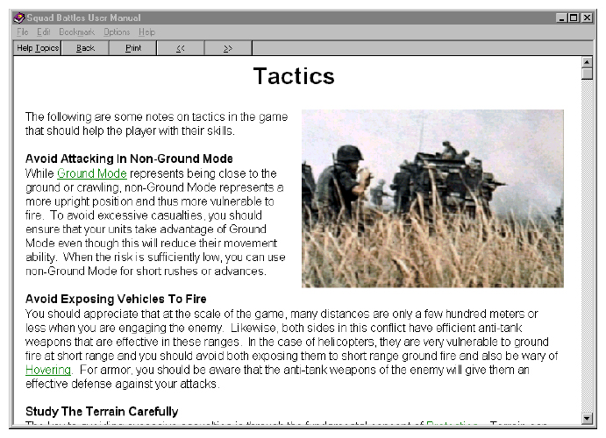The width and height of the screenshot is (606, 438).
Task: Open the Help menu
Action: pyautogui.click(x=146, y=32)
